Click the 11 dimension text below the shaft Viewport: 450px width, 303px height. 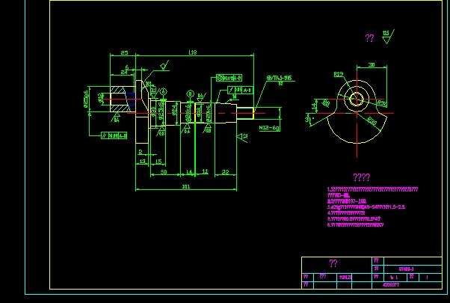(205, 171)
